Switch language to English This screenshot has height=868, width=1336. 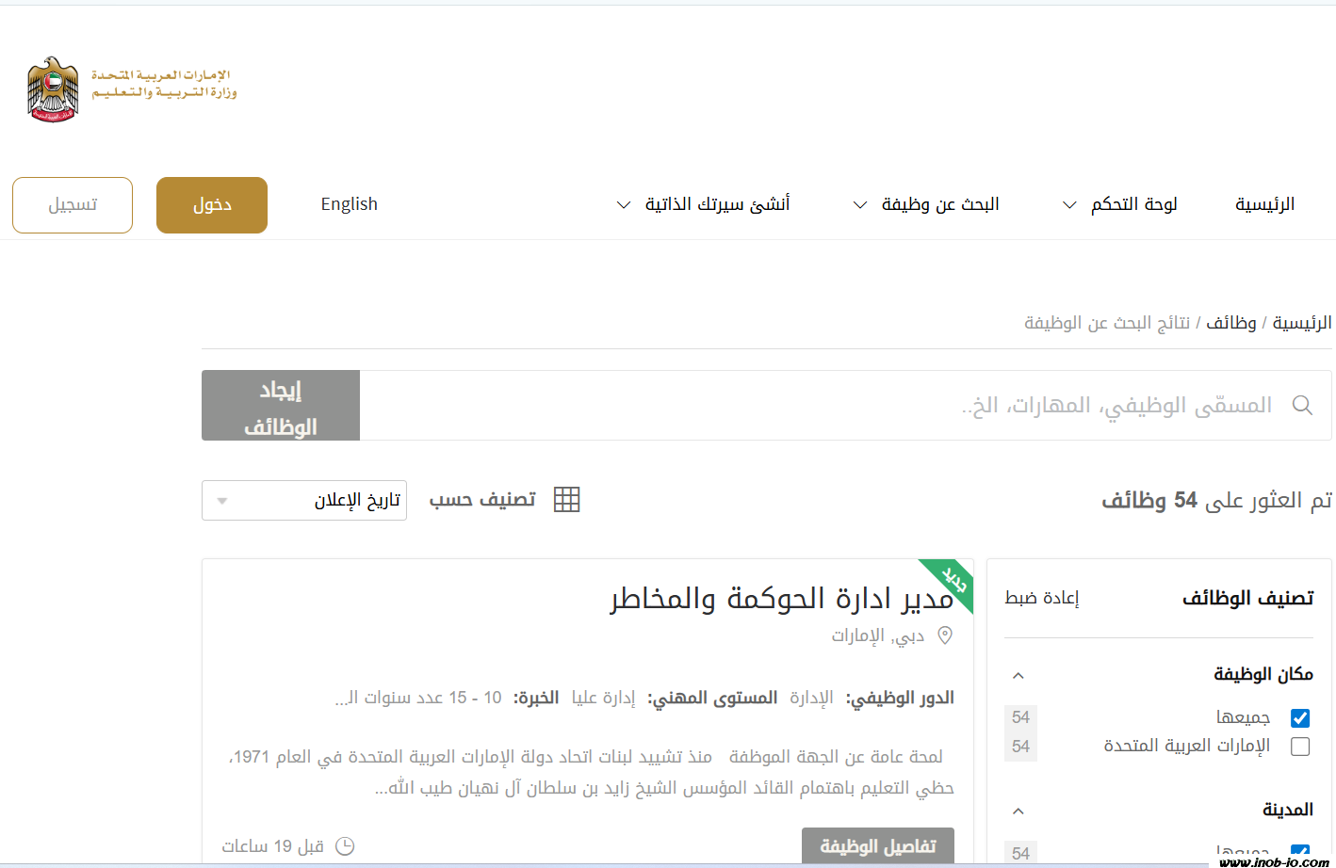pyautogui.click(x=349, y=205)
